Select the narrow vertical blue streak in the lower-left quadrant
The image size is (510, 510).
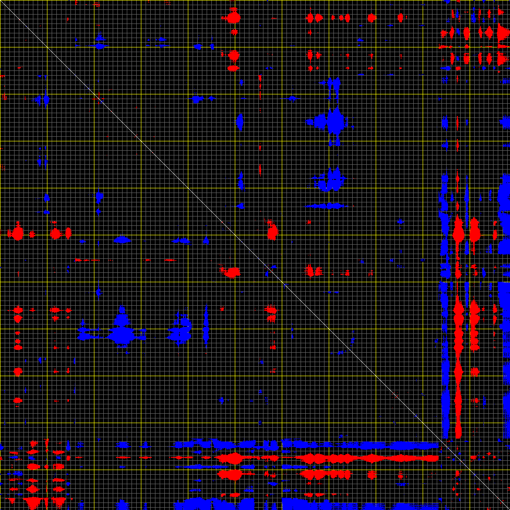tap(206, 324)
